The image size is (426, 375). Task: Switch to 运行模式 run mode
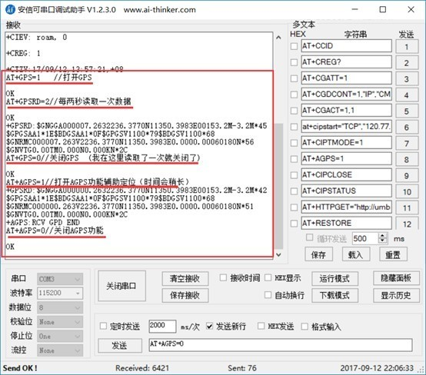(334, 279)
